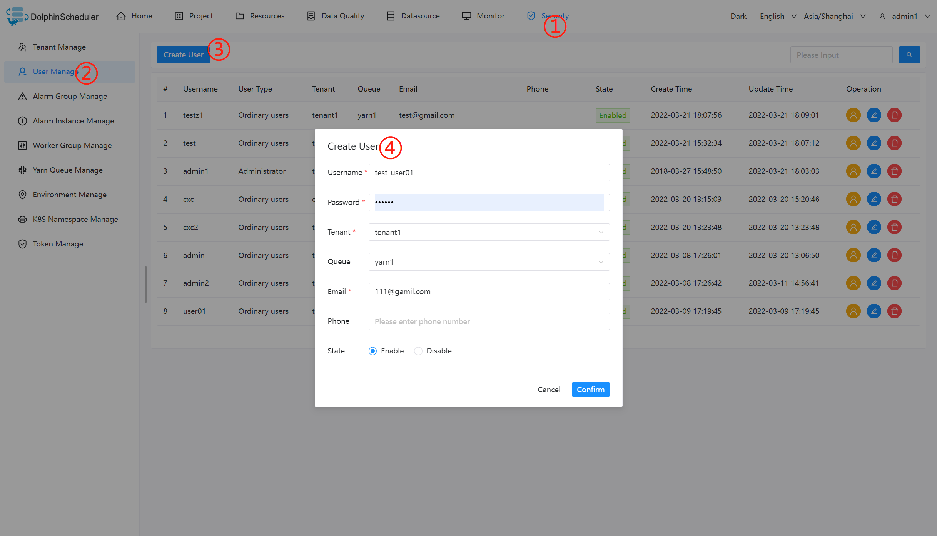Select the Disable state radio button
Screen dimensions: 937x536
418,351
